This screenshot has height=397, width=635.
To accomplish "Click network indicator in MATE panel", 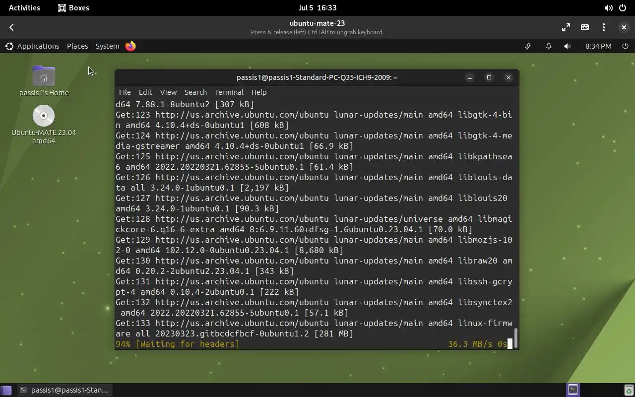I will coord(528,46).
